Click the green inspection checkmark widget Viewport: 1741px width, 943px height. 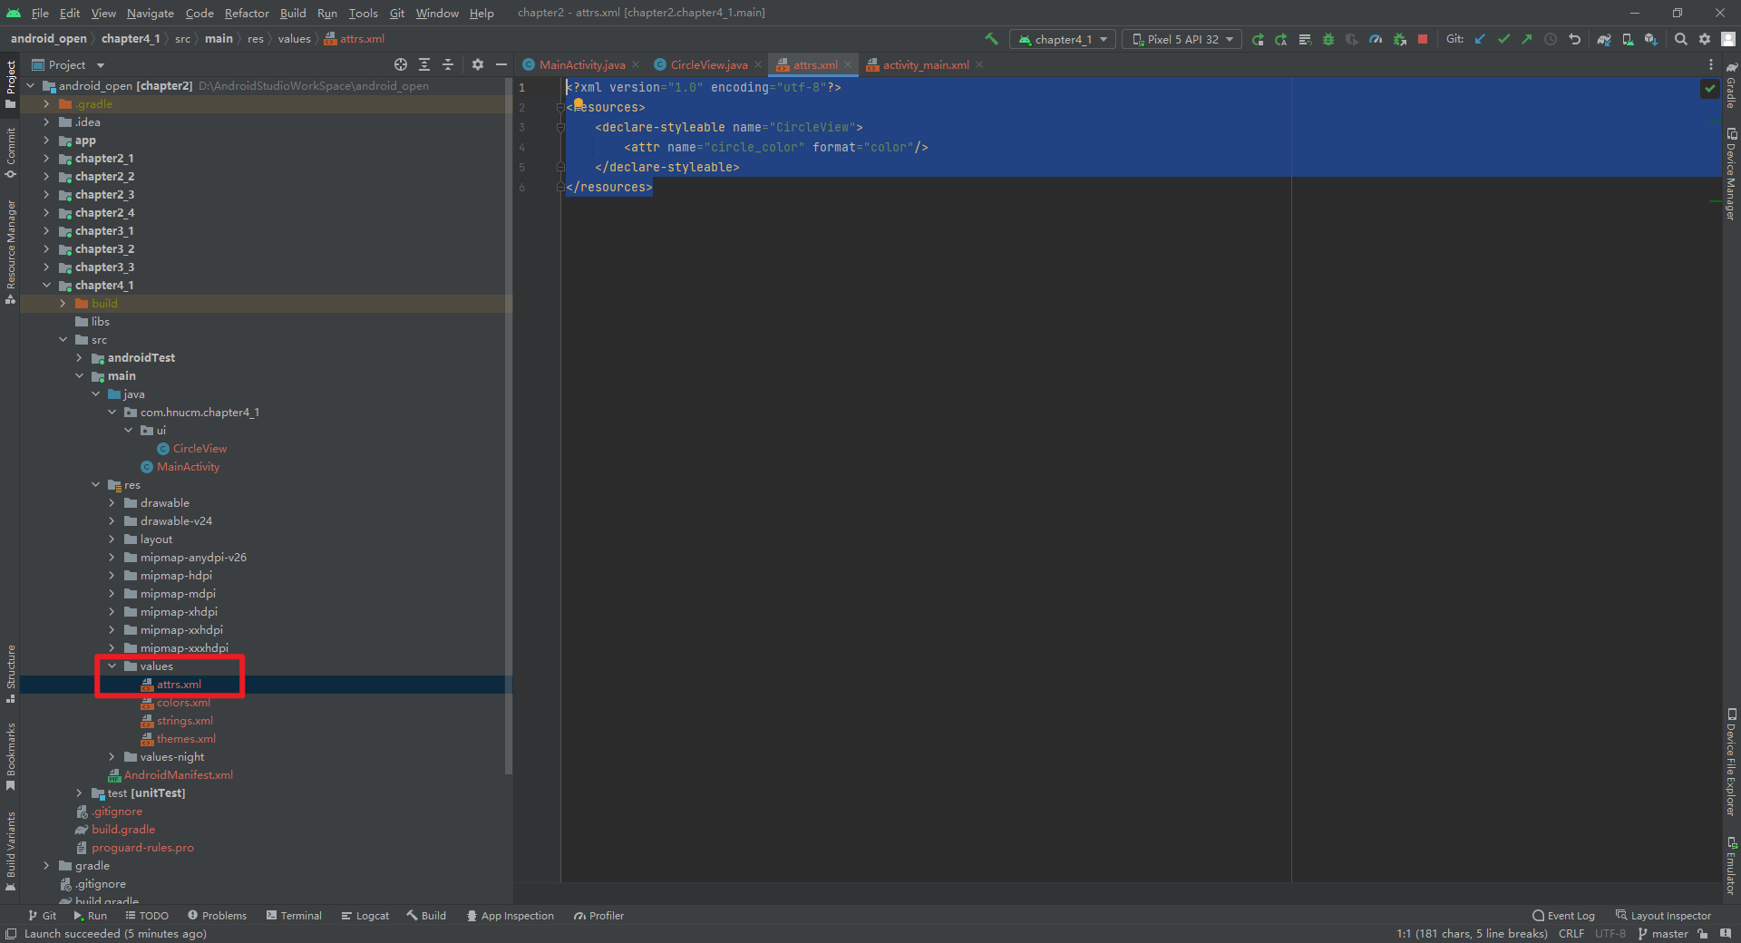pyautogui.click(x=1710, y=88)
